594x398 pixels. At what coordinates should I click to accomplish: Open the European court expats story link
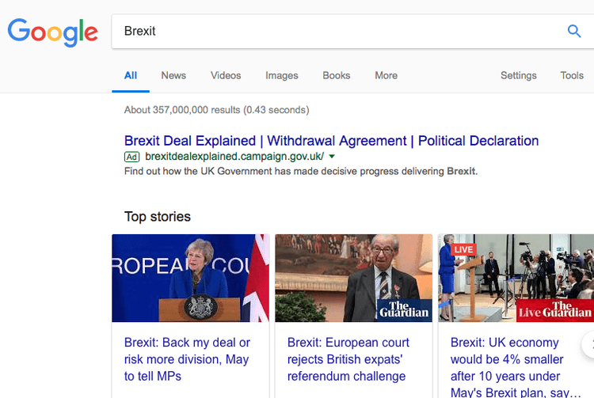coord(348,359)
